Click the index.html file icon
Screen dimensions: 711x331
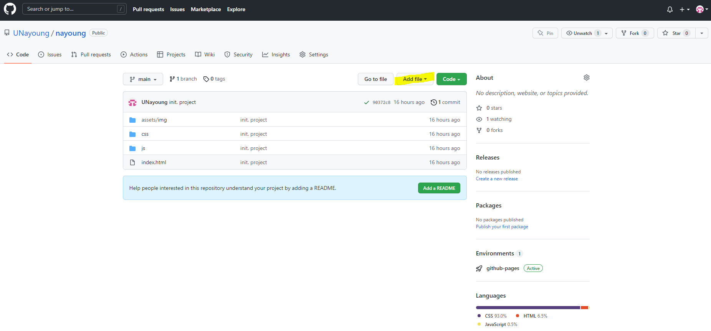132,163
